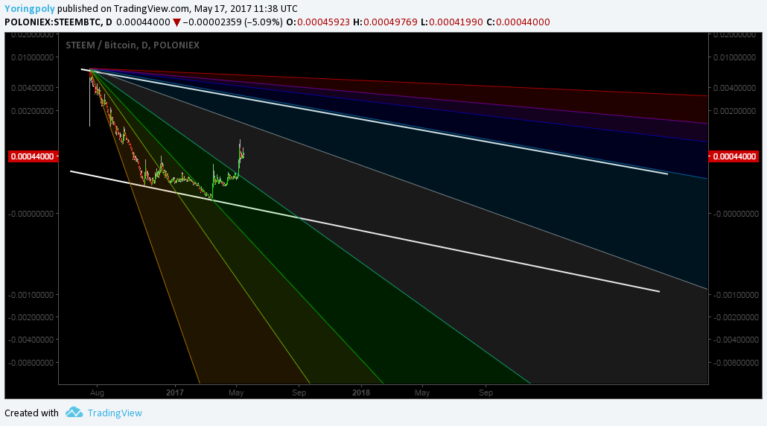Open the TradingView link beside 'Created with'
The height and width of the screenshot is (426, 767).
(115, 413)
